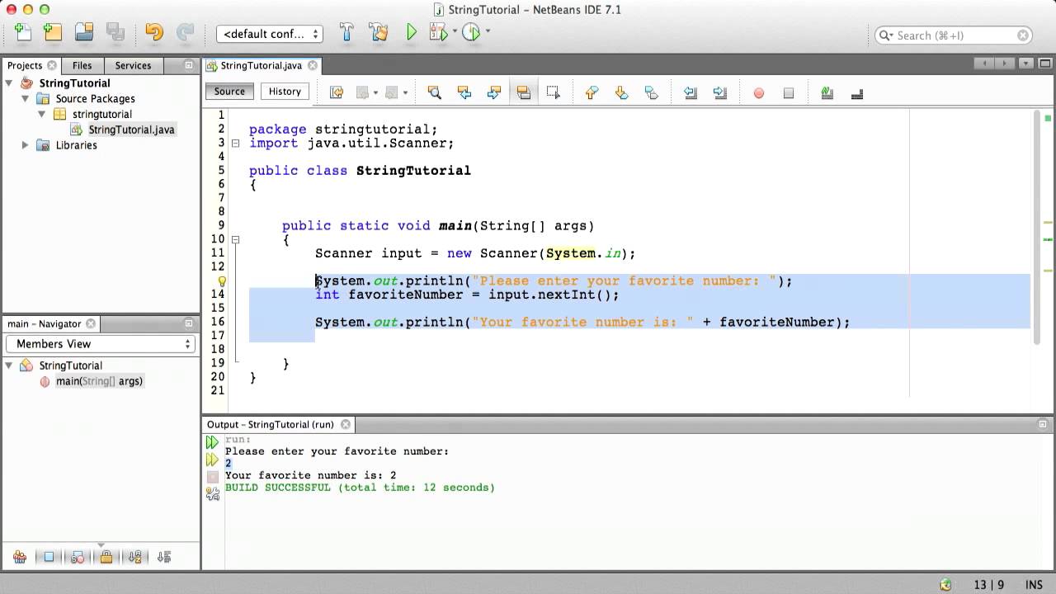Click the History view button
This screenshot has width=1056, height=594.
[x=285, y=92]
